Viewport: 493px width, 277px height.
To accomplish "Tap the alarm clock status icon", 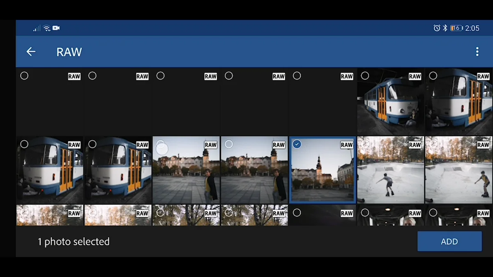I will [437, 28].
